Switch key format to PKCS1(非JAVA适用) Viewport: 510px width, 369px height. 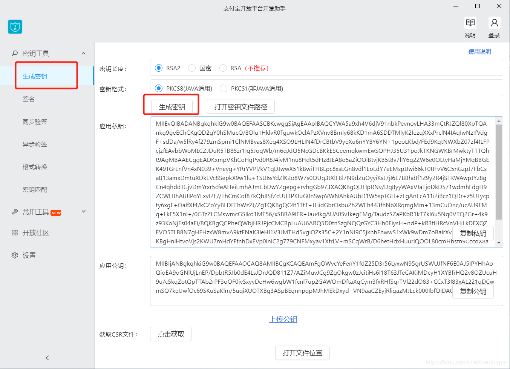click(223, 88)
